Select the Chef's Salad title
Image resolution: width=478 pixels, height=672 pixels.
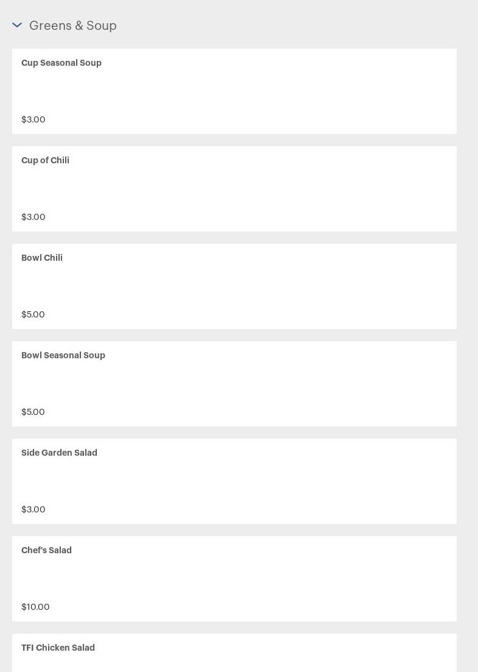(x=46, y=550)
